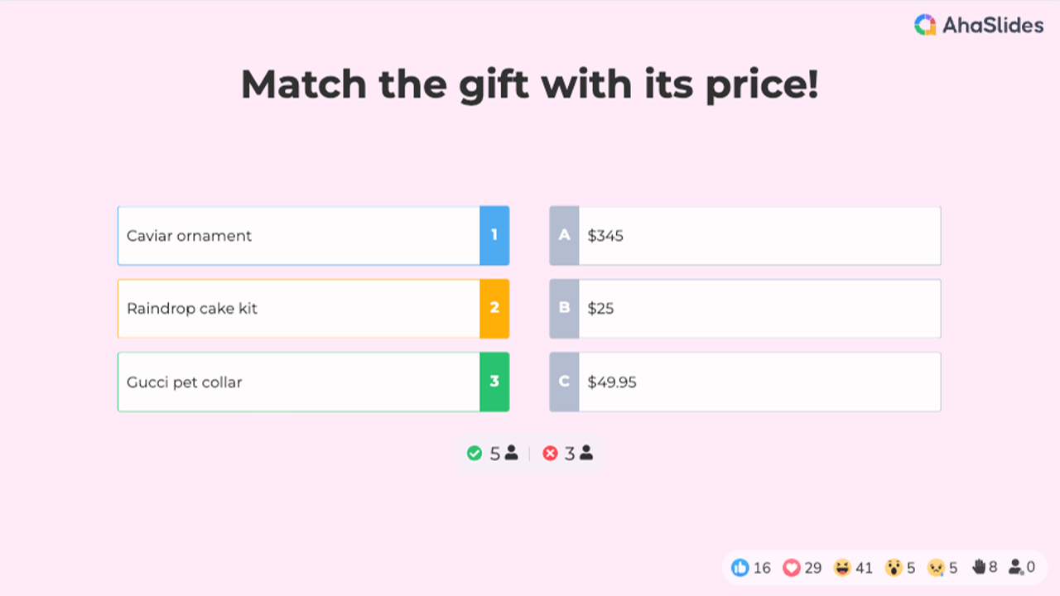Choose the $25 price option
The height and width of the screenshot is (596, 1060).
tap(759, 309)
